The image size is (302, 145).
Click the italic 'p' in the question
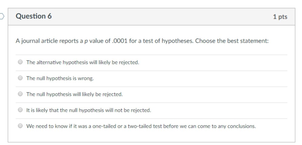(x=86, y=41)
